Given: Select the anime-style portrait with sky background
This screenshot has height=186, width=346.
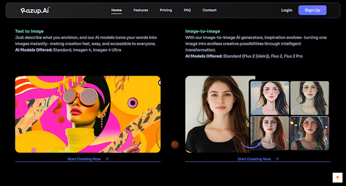Looking at the screenshot, I should 270,98.
